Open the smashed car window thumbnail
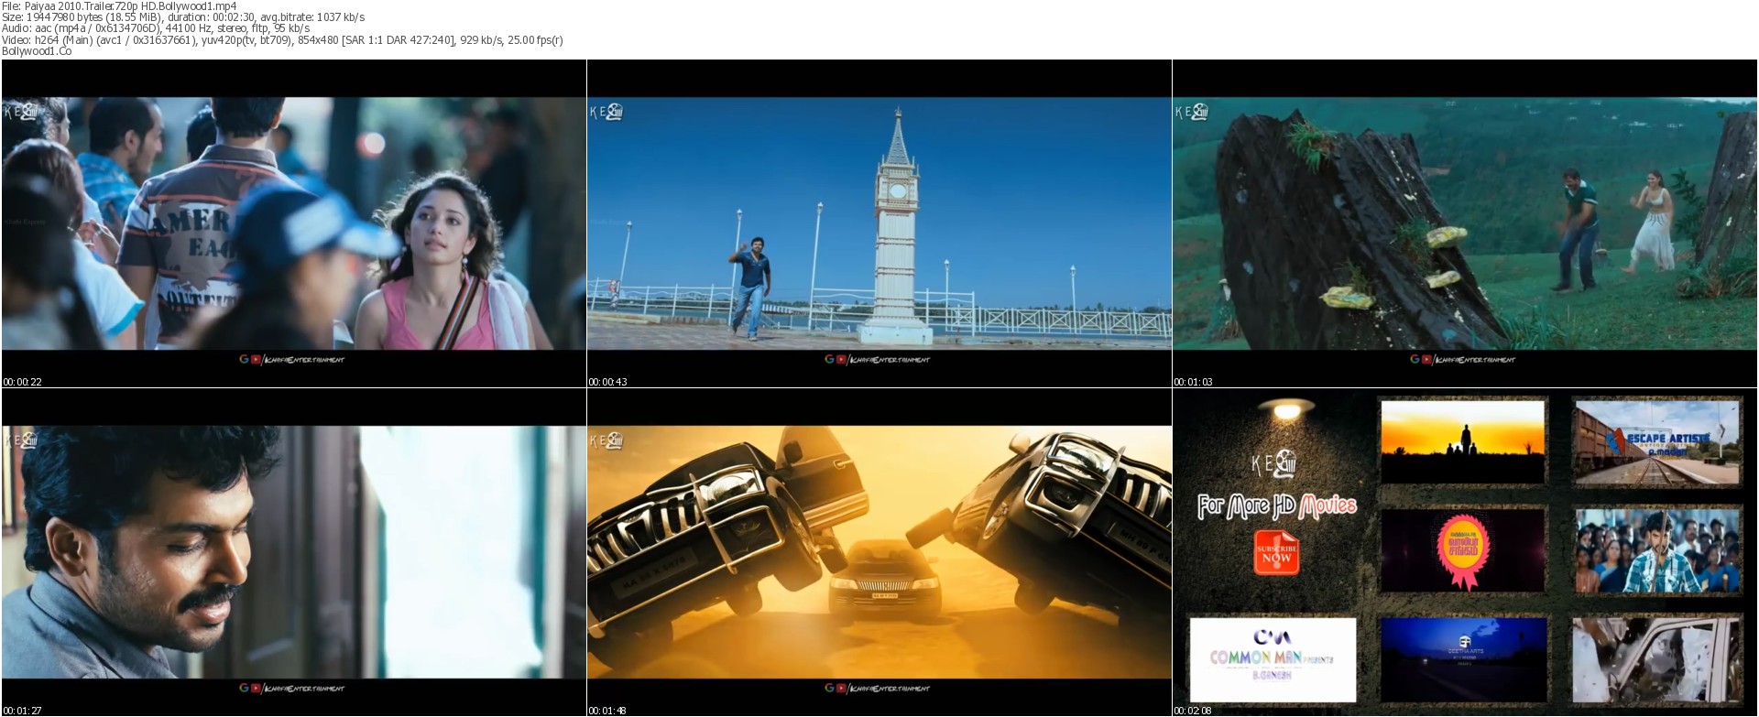Viewport: 1759px width, 717px height. point(1657,660)
